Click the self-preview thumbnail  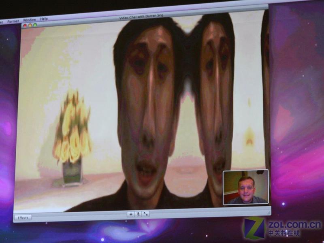pyautogui.click(x=246, y=187)
